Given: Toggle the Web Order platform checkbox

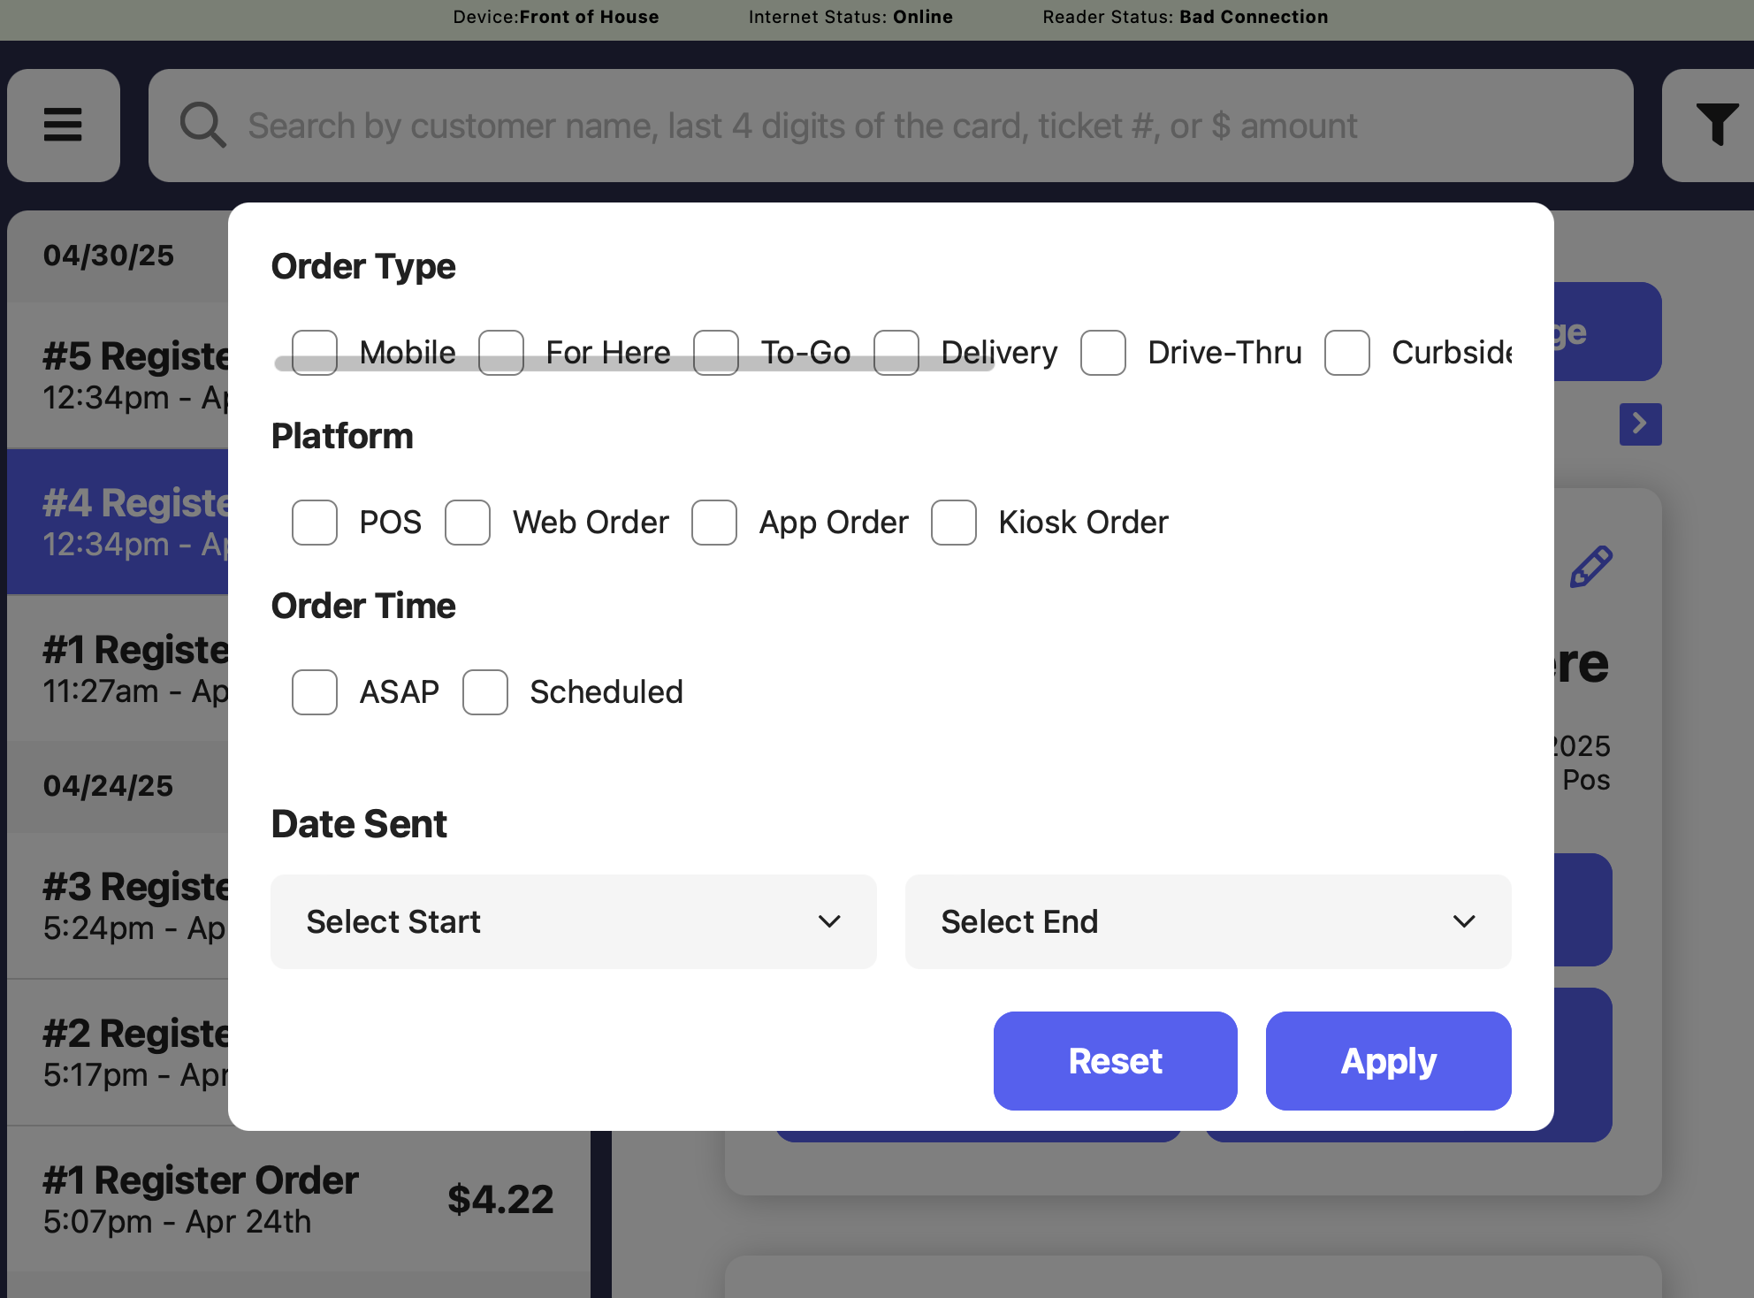Looking at the screenshot, I should (468, 523).
